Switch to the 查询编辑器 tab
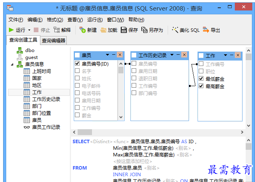The width and height of the screenshot is (255, 182). pyautogui.click(x=54, y=41)
